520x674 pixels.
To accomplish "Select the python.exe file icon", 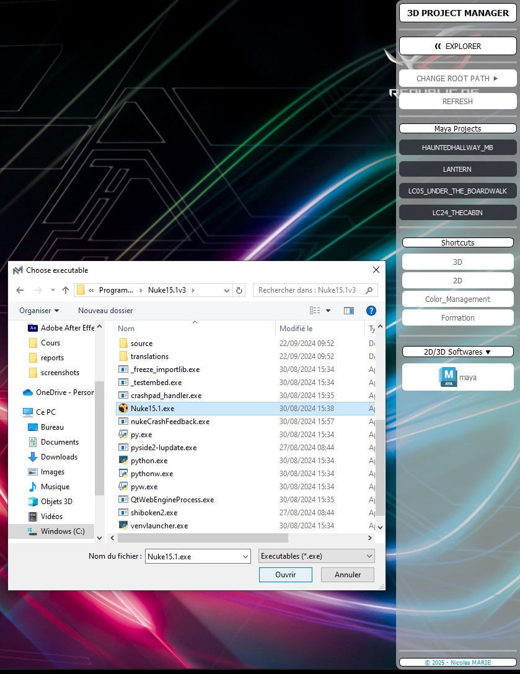I will (123, 461).
